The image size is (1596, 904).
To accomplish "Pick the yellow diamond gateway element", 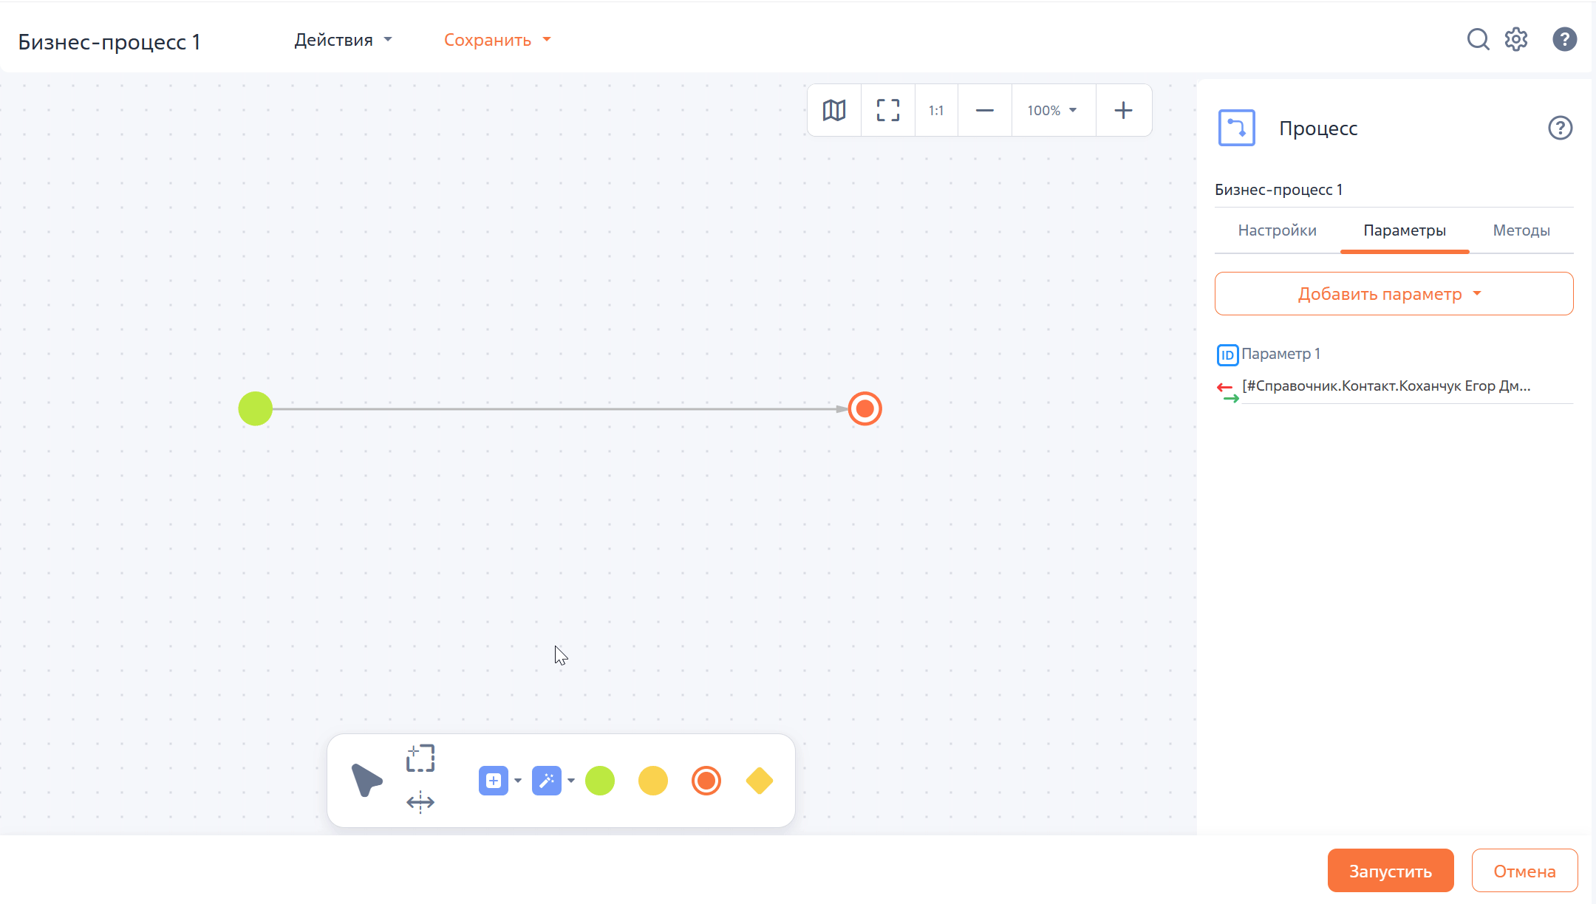I will (759, 781).
